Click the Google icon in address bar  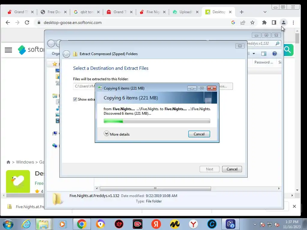[x=233, y=22]
